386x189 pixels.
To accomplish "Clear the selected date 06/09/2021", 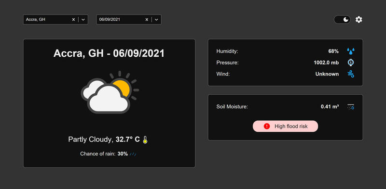I will point(147,20).
